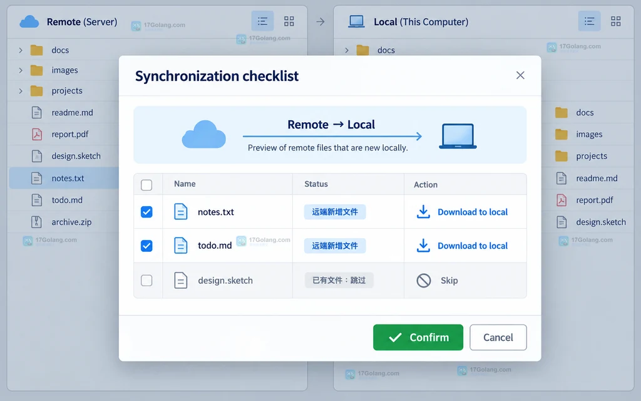Expand docs folder in Remote panel
This screenshot has width=641, height=401.
pos(21,50)
